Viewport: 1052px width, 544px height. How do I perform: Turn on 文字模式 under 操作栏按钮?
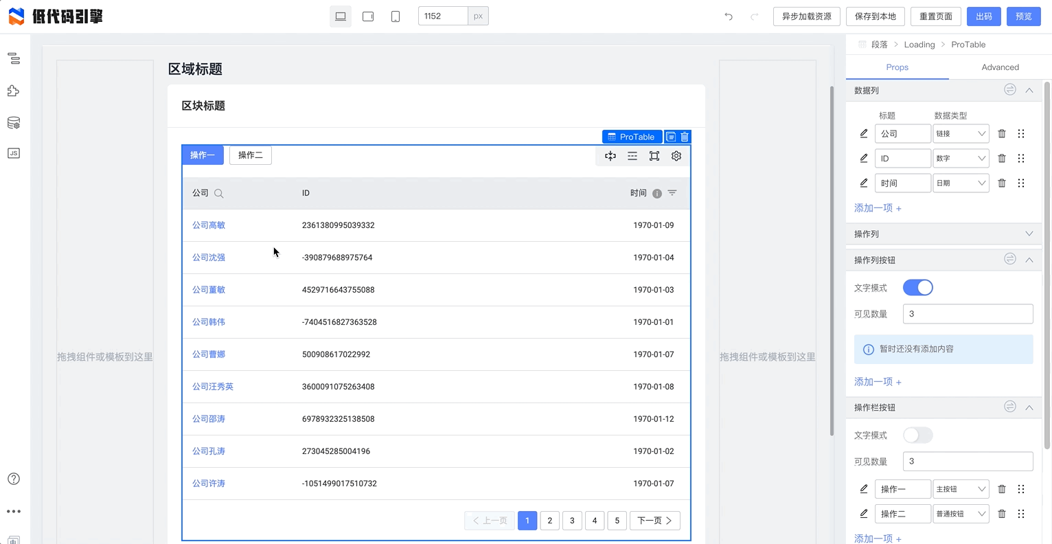(x=918, y=435)
